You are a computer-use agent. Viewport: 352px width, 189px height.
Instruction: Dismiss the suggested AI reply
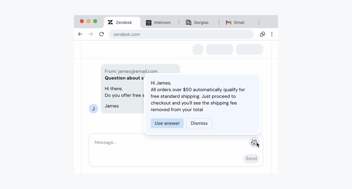tap(199, 123)
